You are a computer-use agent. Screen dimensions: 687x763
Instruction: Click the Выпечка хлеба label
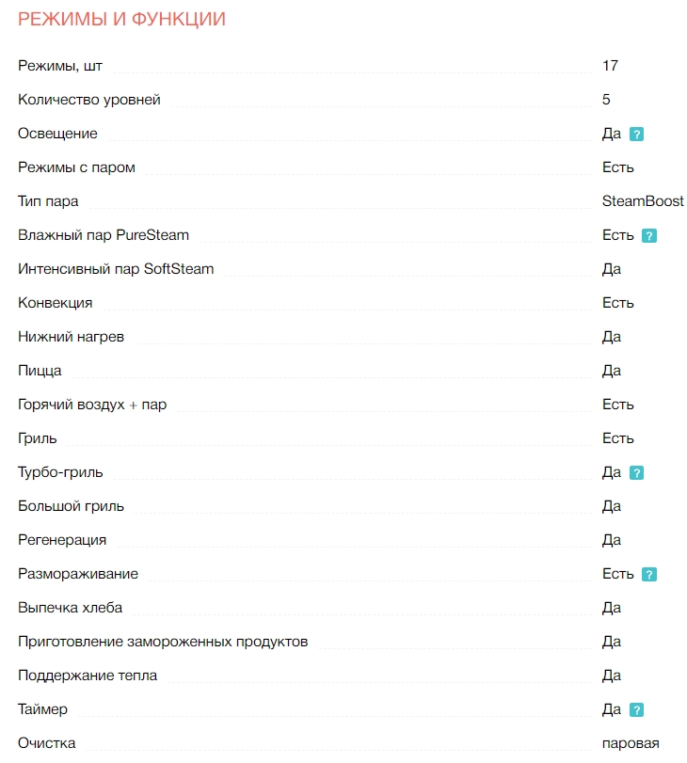pos(70,608)
